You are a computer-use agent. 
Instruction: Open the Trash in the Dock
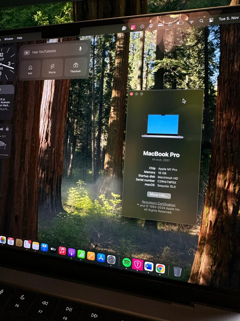177,272
